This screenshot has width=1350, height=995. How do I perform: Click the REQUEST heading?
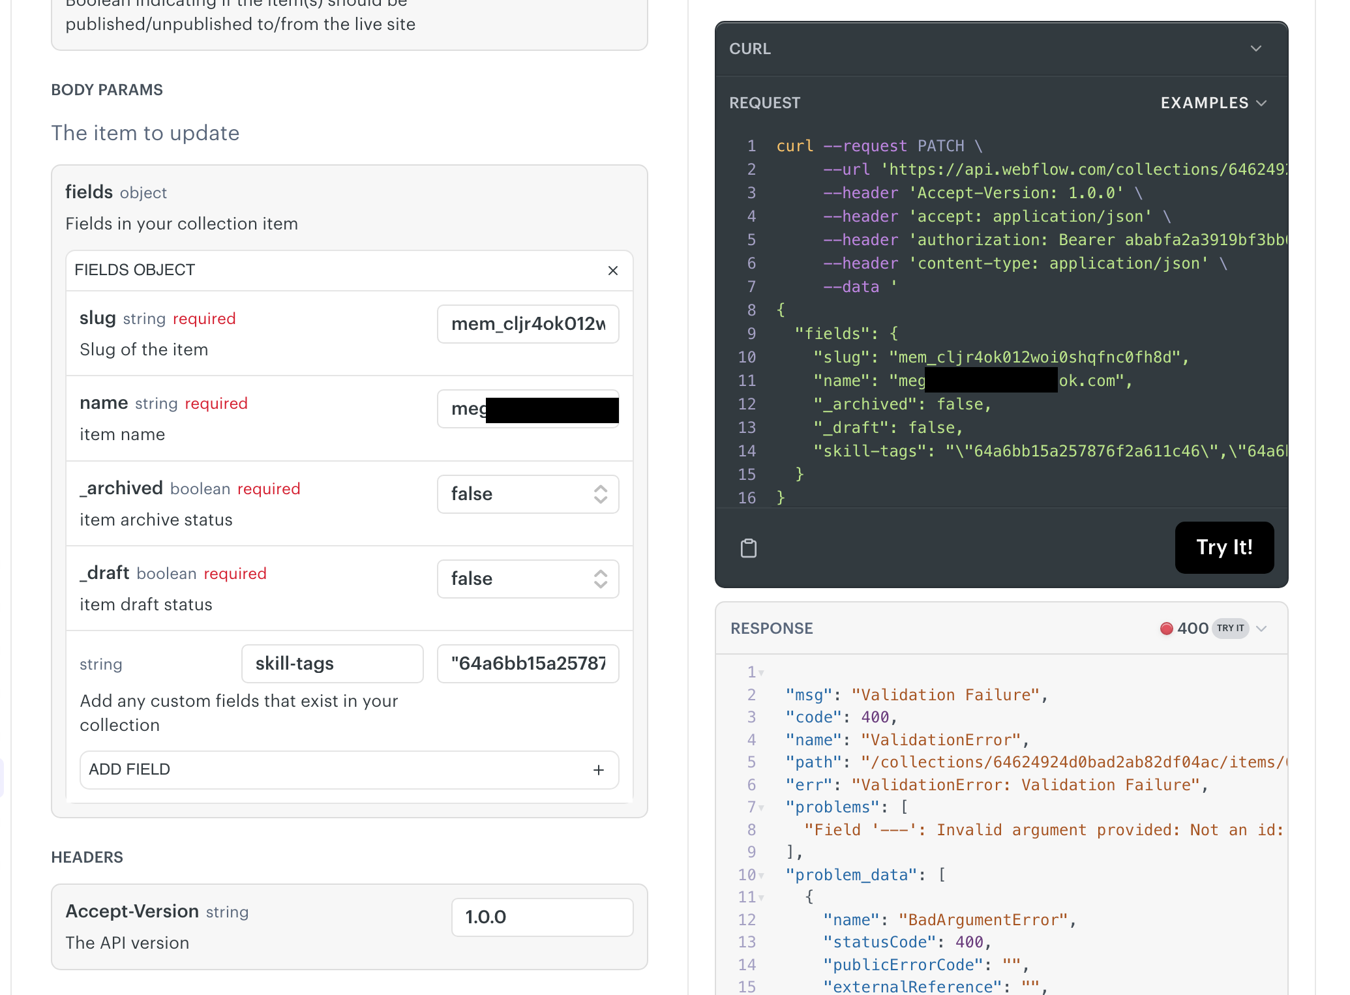coord(764,103)
